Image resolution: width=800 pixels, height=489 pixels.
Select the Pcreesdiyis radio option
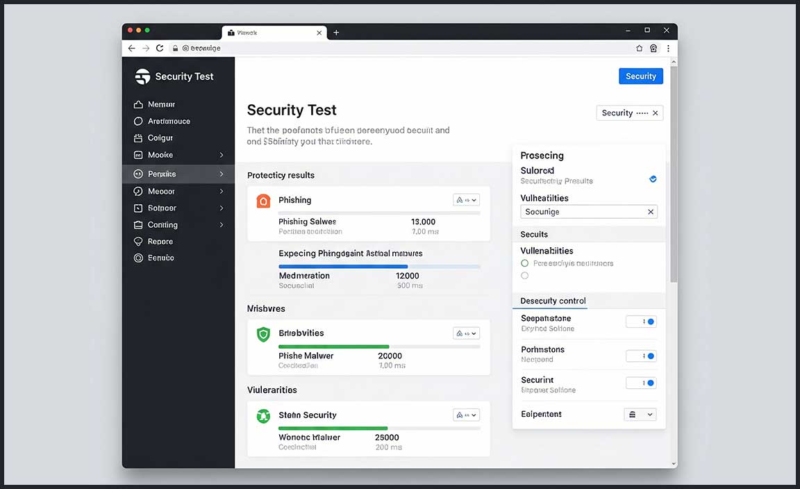click(525, 263)
